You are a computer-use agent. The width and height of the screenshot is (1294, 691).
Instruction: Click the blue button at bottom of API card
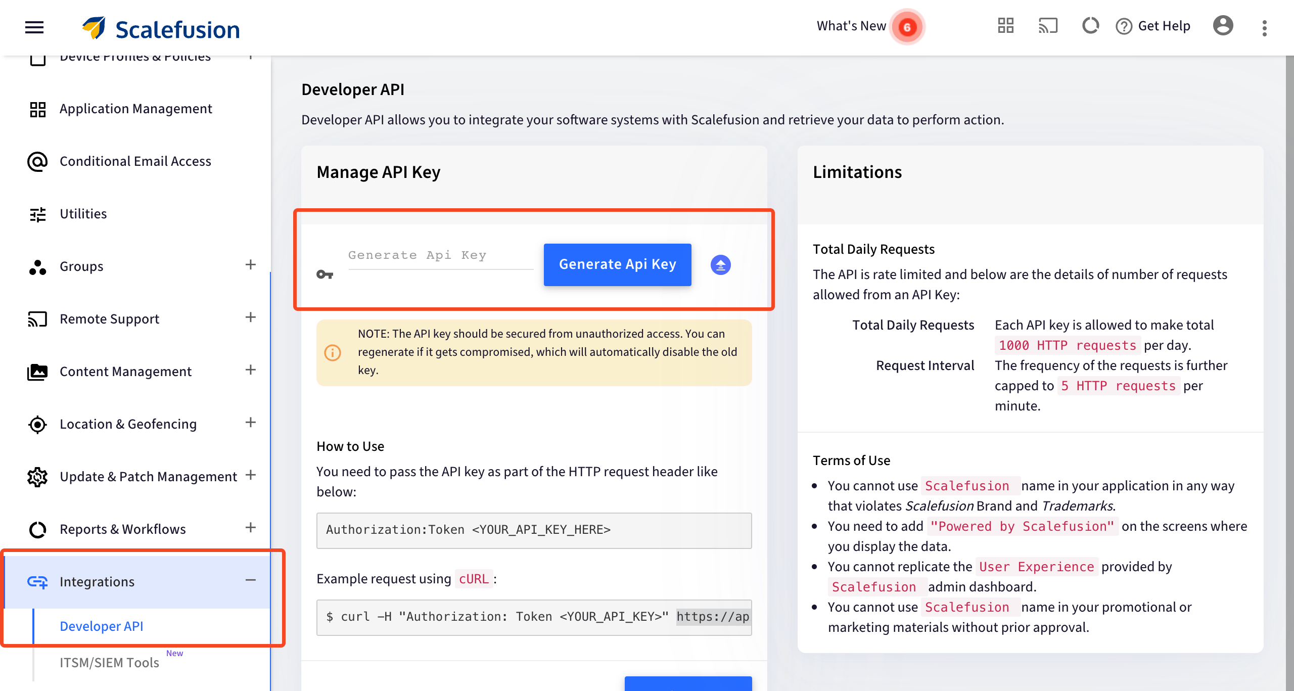coord(688,683)
